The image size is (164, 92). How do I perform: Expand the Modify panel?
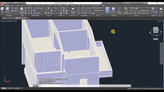click(x=61, y=15)
